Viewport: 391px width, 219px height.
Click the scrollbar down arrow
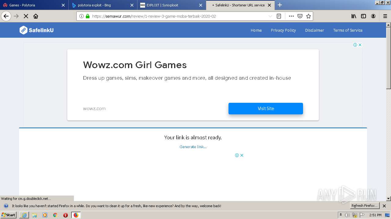[x=388, y=199]
